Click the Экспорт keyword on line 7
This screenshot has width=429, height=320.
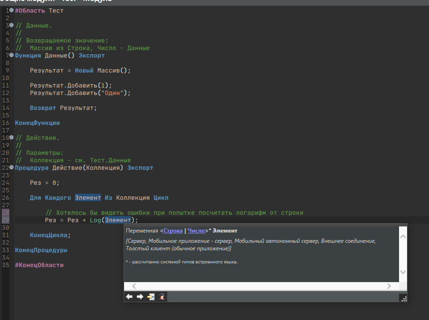click(92, 56)
